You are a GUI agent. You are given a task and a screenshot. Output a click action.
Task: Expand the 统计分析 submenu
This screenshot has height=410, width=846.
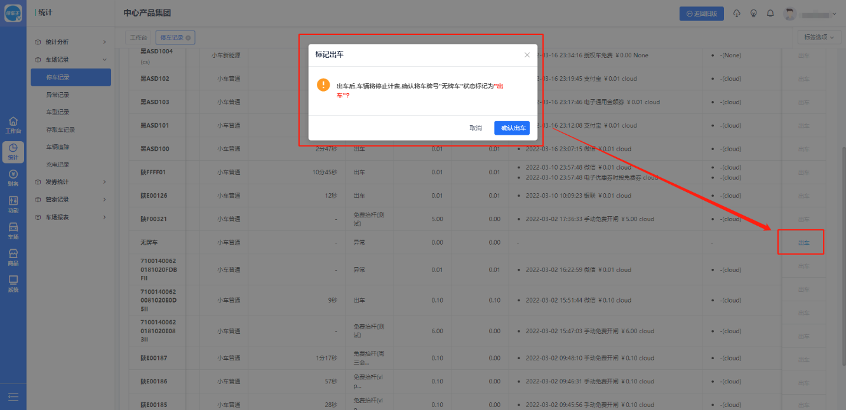[x=105, y=42]
